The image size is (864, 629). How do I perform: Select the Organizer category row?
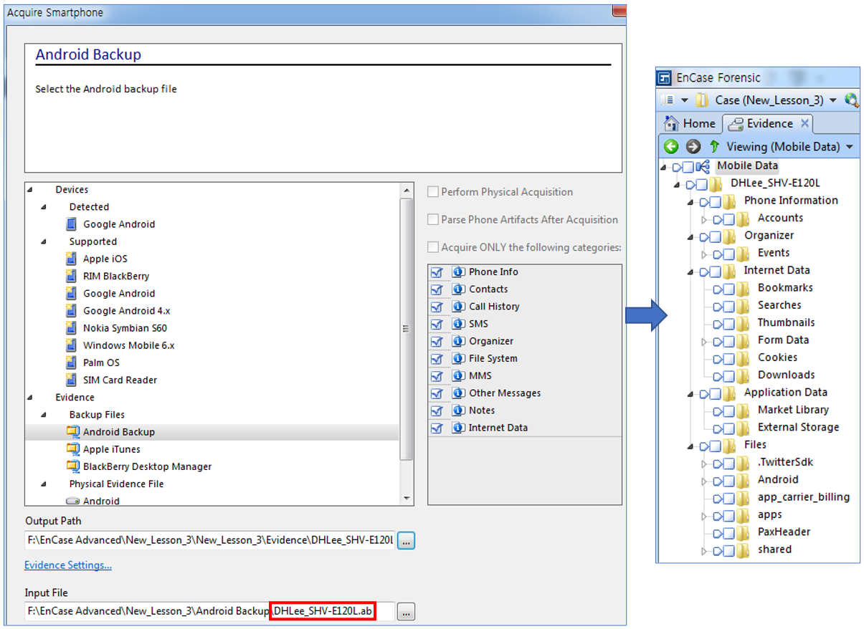(525, 341)
